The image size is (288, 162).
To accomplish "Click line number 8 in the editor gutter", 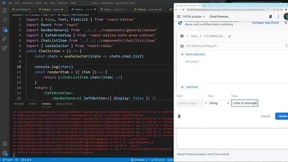I will click(20, 56).
